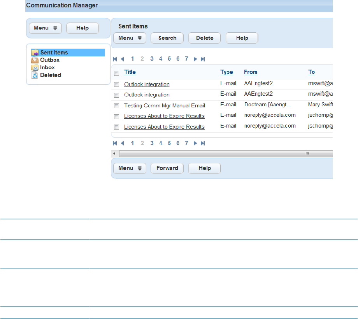
Task: Go to last page in top pager
Action: 203,59
